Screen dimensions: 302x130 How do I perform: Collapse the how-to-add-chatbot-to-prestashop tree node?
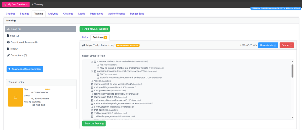pyautogui.click(x=92, y=61)
